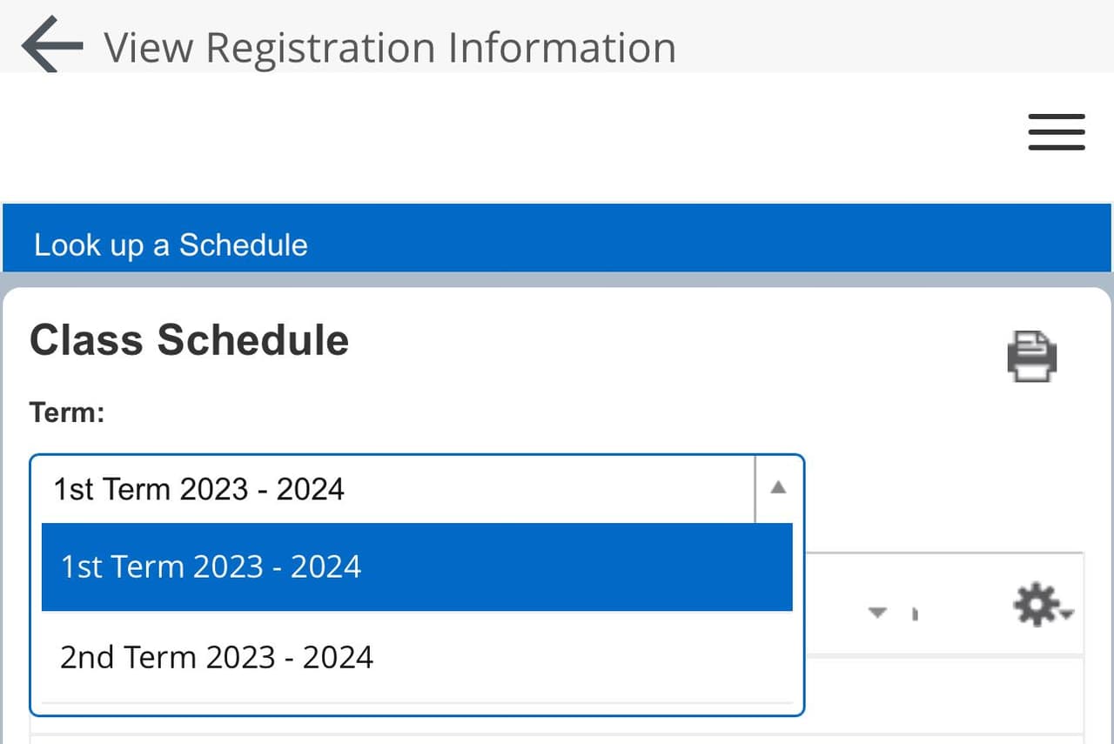Click the small sort arrow left of gear
The width and height of the screenshot is (1114, 744).
click(877, 613)
